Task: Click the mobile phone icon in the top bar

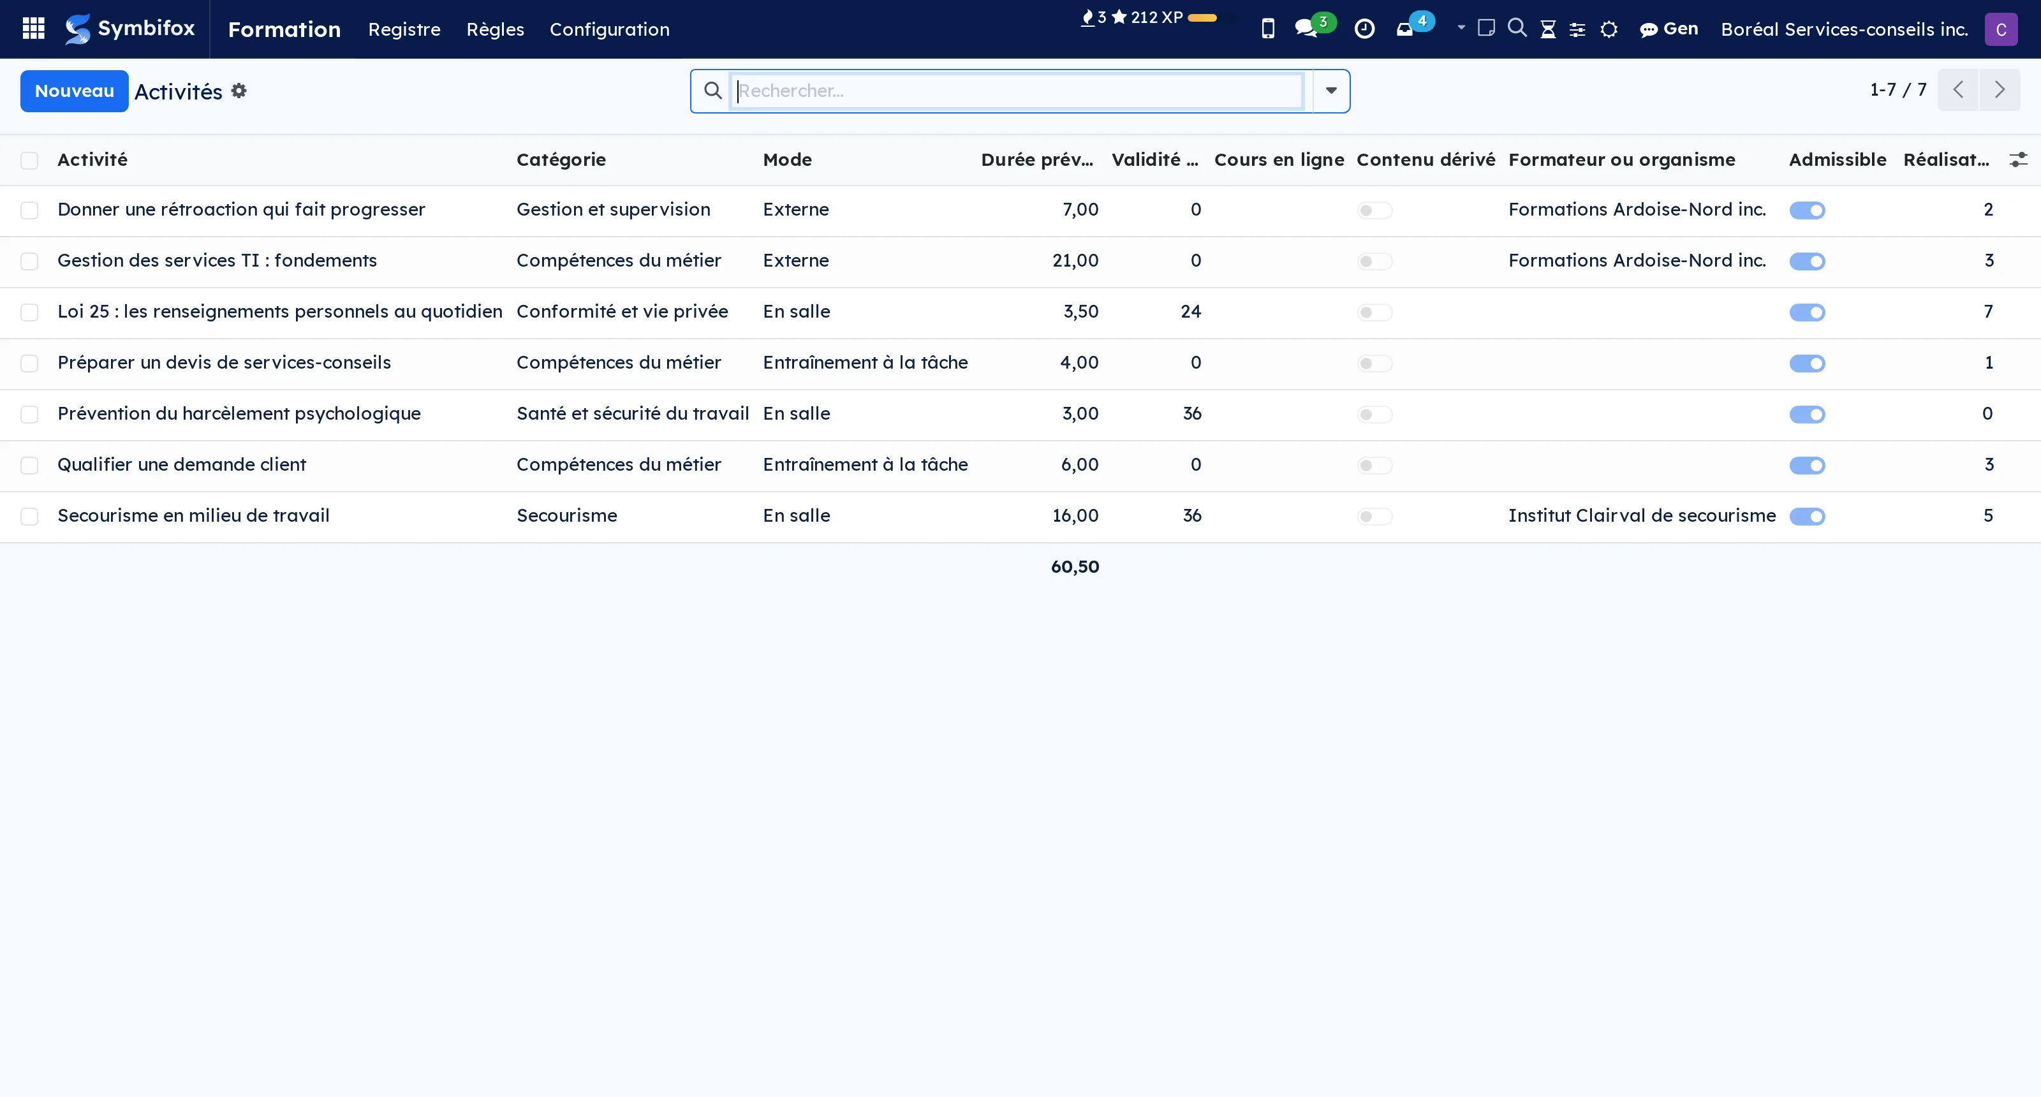Action: (1268, 29)
